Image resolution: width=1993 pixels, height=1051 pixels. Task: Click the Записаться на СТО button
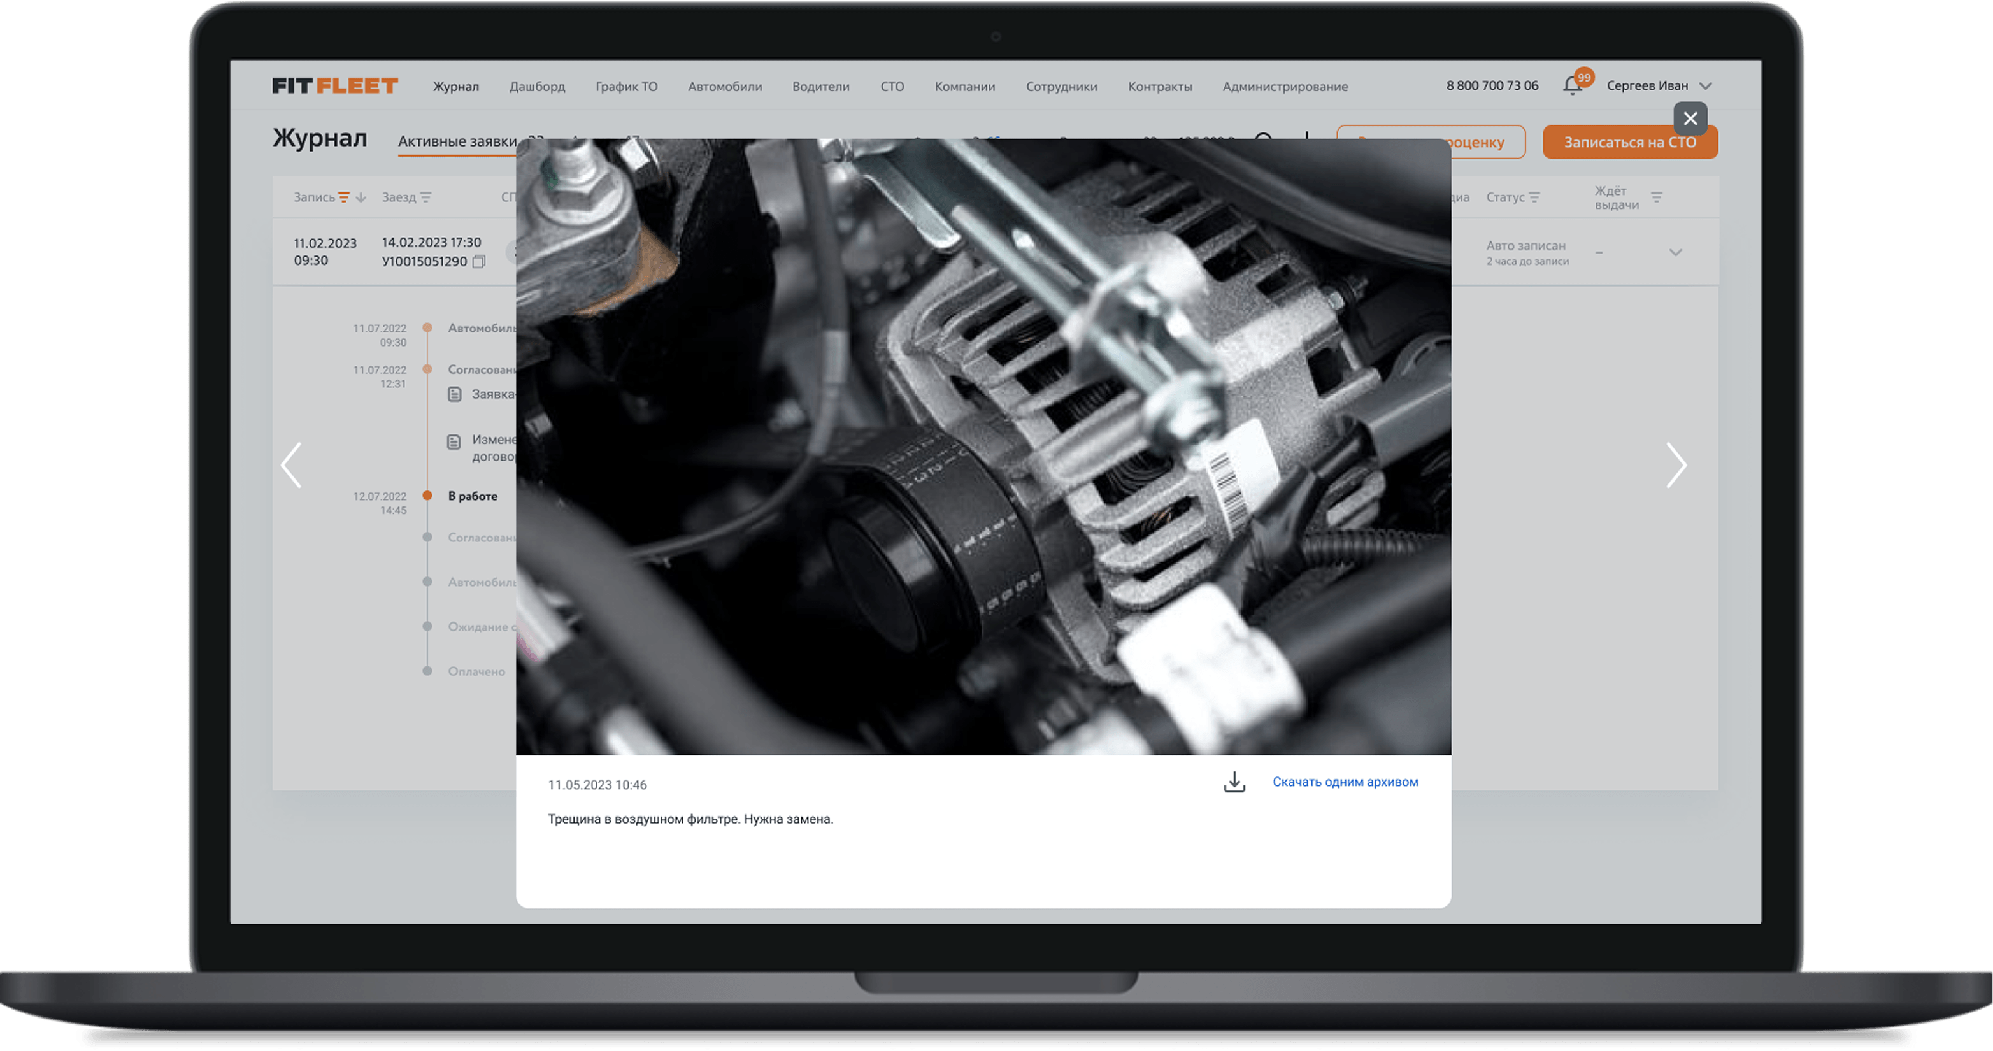coord(1629,143)
